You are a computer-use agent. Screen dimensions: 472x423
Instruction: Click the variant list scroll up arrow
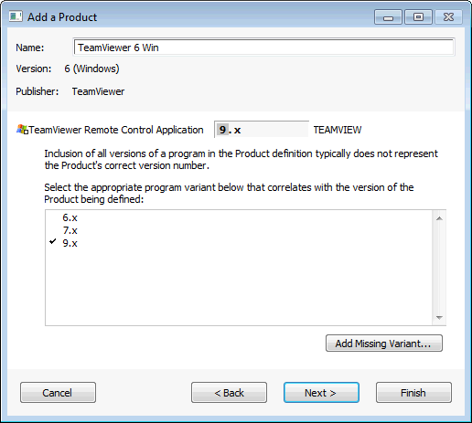[439, 218]
